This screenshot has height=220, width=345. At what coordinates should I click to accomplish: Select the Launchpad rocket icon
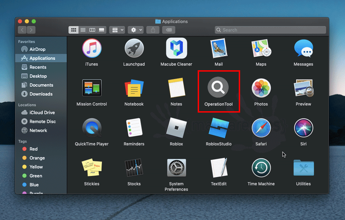click(134, 48)
